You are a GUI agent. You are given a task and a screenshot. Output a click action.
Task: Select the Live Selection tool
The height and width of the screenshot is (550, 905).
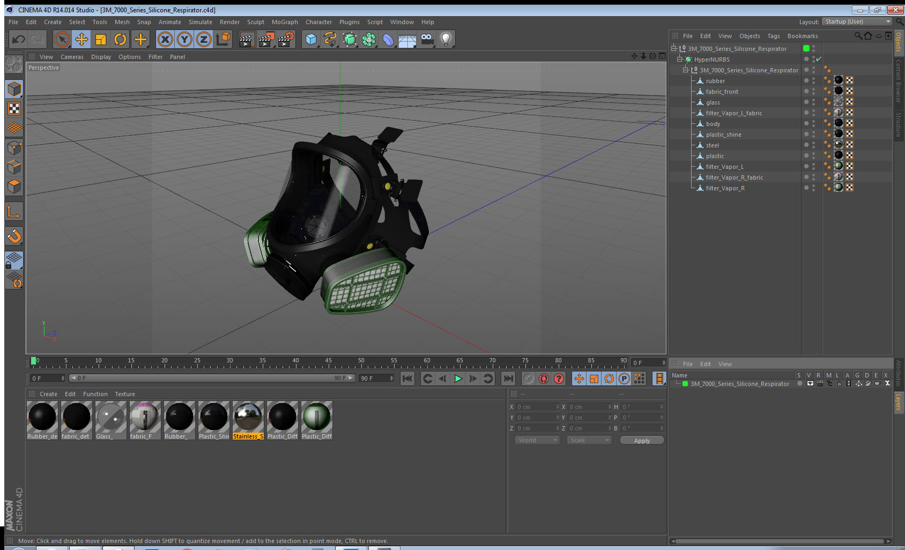62,39
